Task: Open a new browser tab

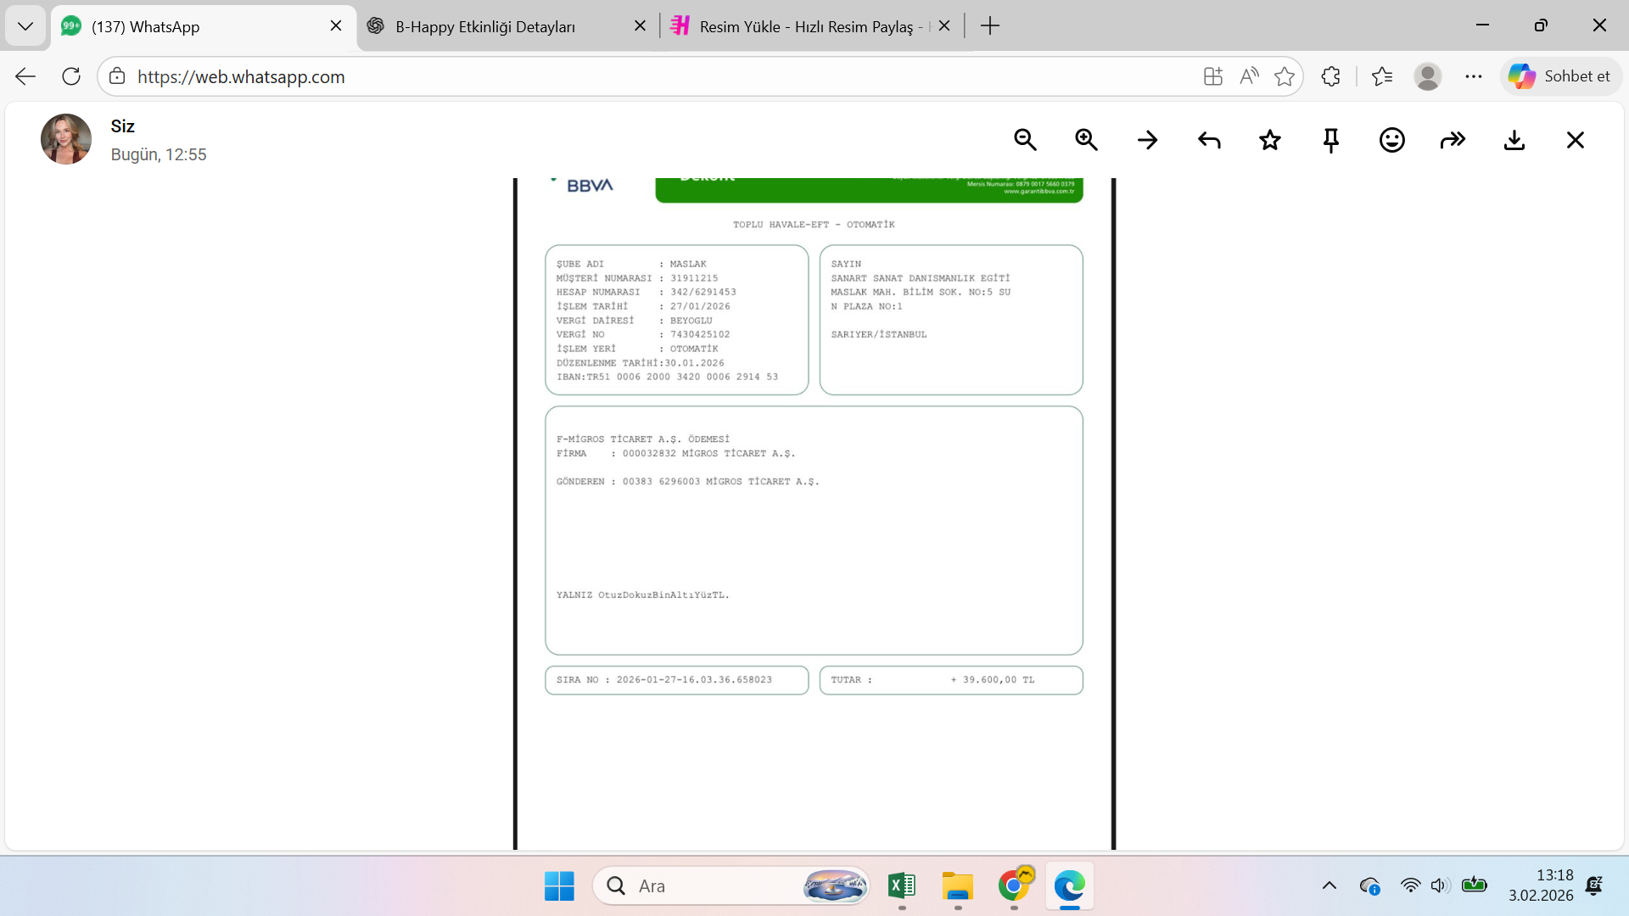Action: click(990, 26)
